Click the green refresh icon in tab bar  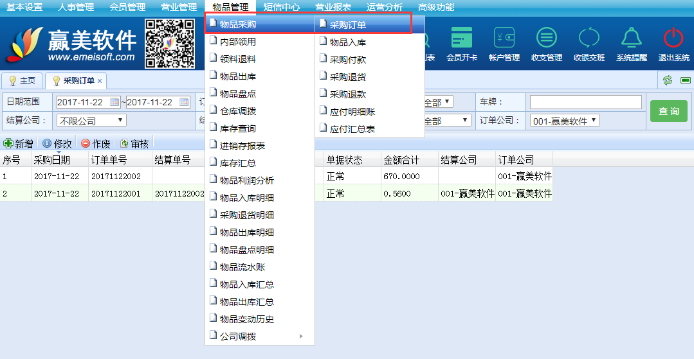click(x=668, y=80)
